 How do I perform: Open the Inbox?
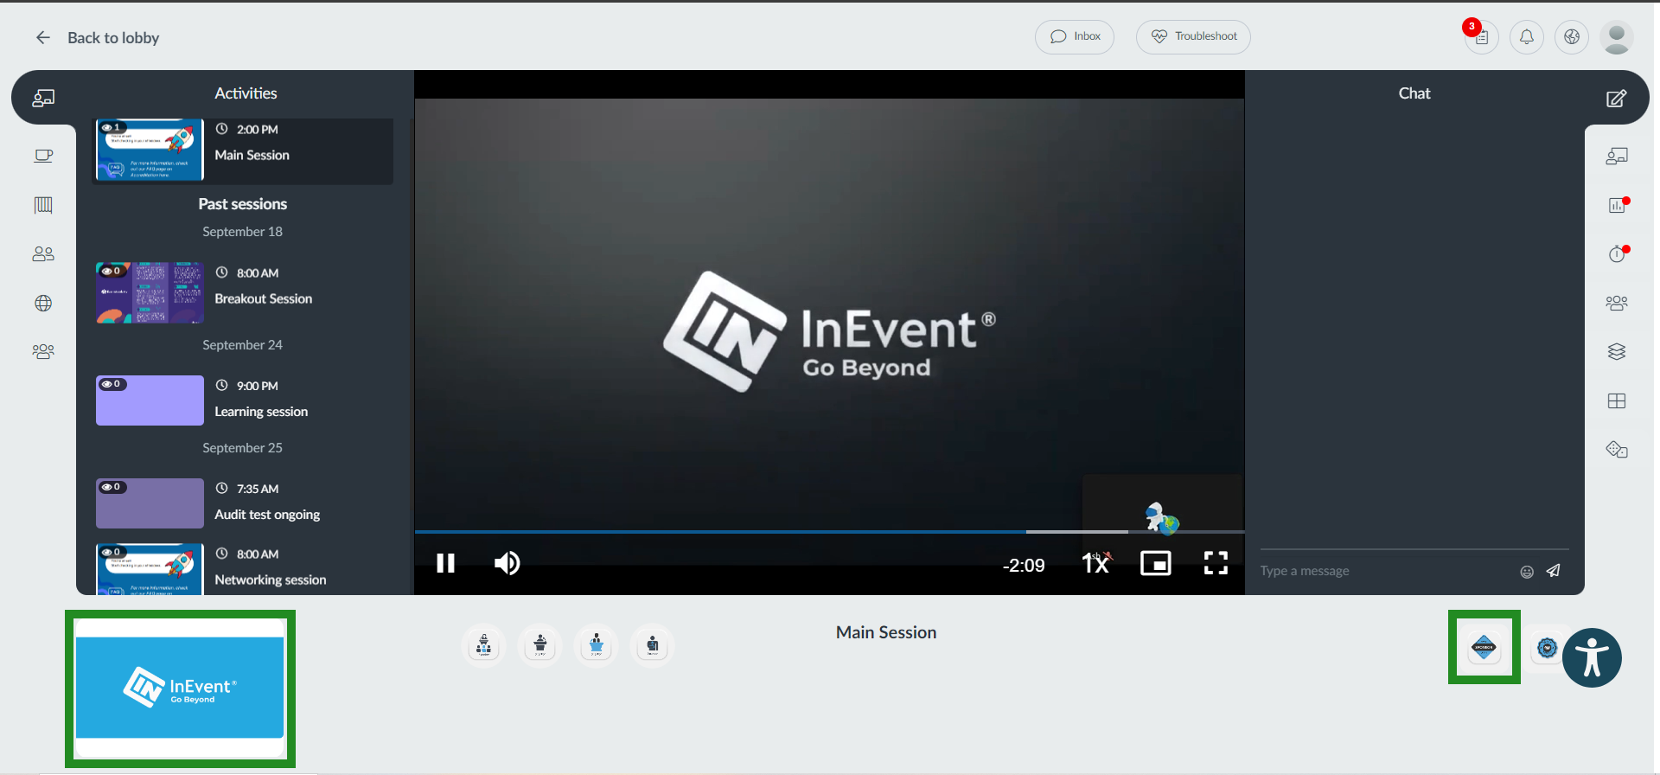click(x=1075, y=37)
